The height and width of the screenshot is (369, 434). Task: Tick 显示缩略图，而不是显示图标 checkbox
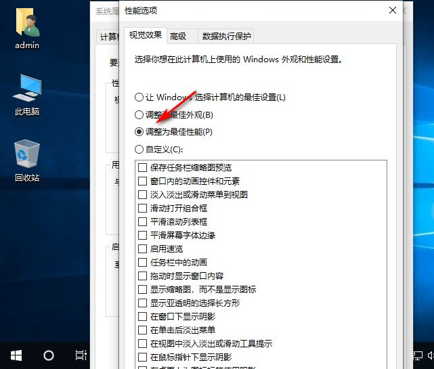click(142, 290)
